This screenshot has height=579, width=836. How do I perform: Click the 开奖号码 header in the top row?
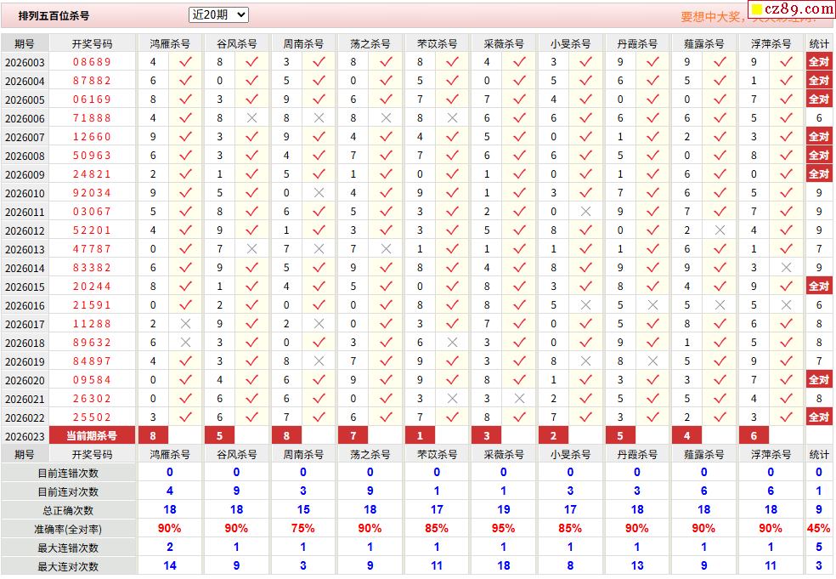pos(92,43)
